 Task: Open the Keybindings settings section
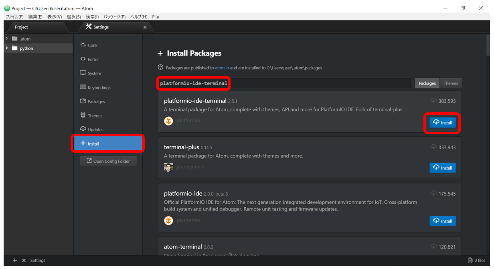pos(99,87)
